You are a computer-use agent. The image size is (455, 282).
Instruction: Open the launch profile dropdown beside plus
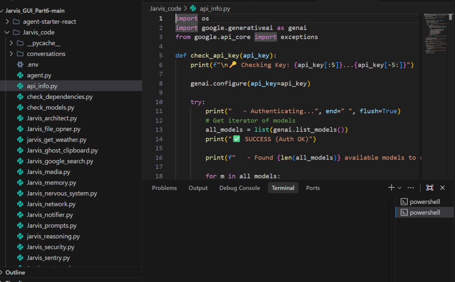click(x=399, y=188)
